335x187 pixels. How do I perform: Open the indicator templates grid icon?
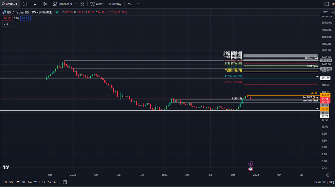pyautogui.click(x=82, y=4)
